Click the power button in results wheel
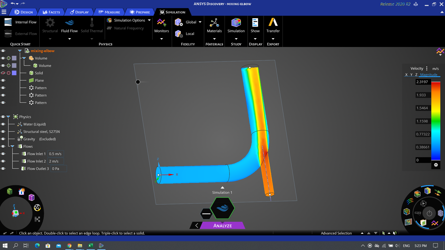Image resolution: width=445 pixels, height=250 pixels. tap(429, 213)
